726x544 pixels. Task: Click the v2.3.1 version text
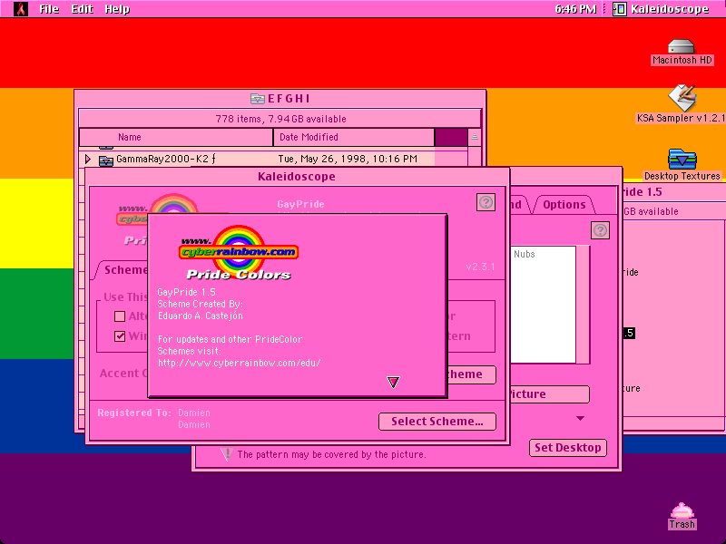(480, 267)
